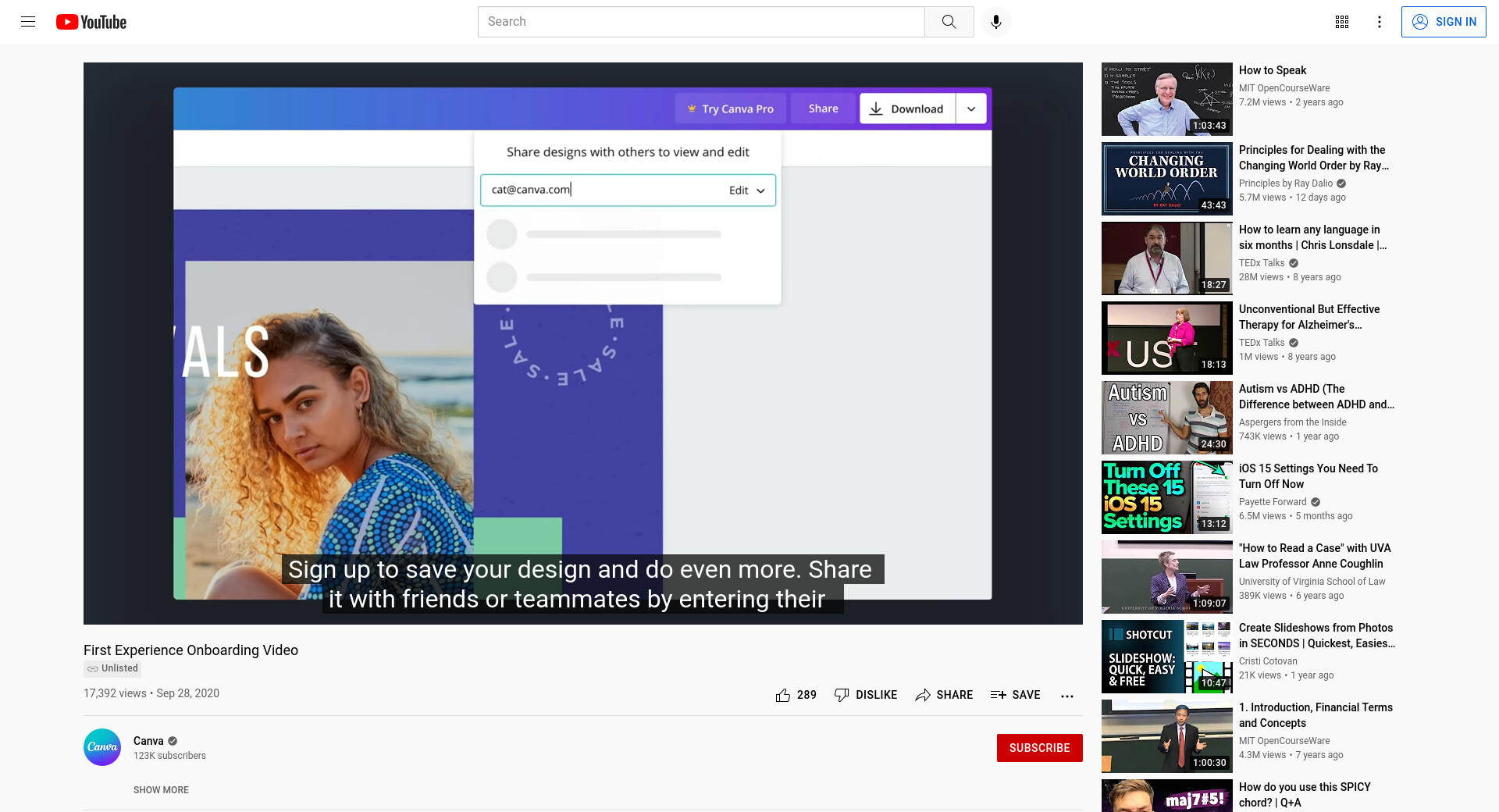
Task: Click the 123K subscribers text
Action: [169, 756]
